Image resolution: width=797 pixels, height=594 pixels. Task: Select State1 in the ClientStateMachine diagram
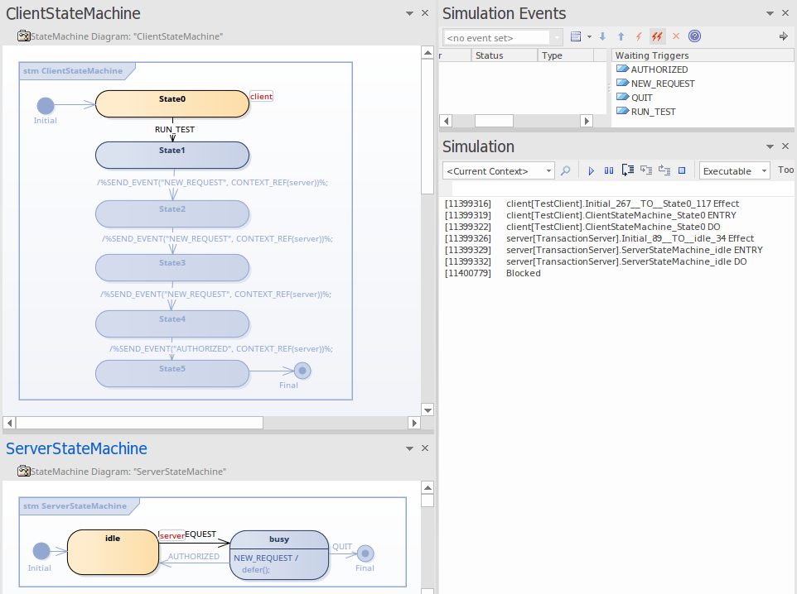(172, 155)
